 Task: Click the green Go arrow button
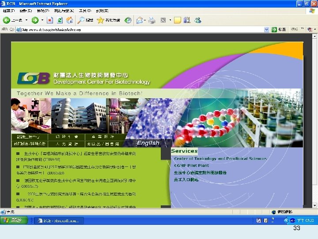click(x=274, y=30)
